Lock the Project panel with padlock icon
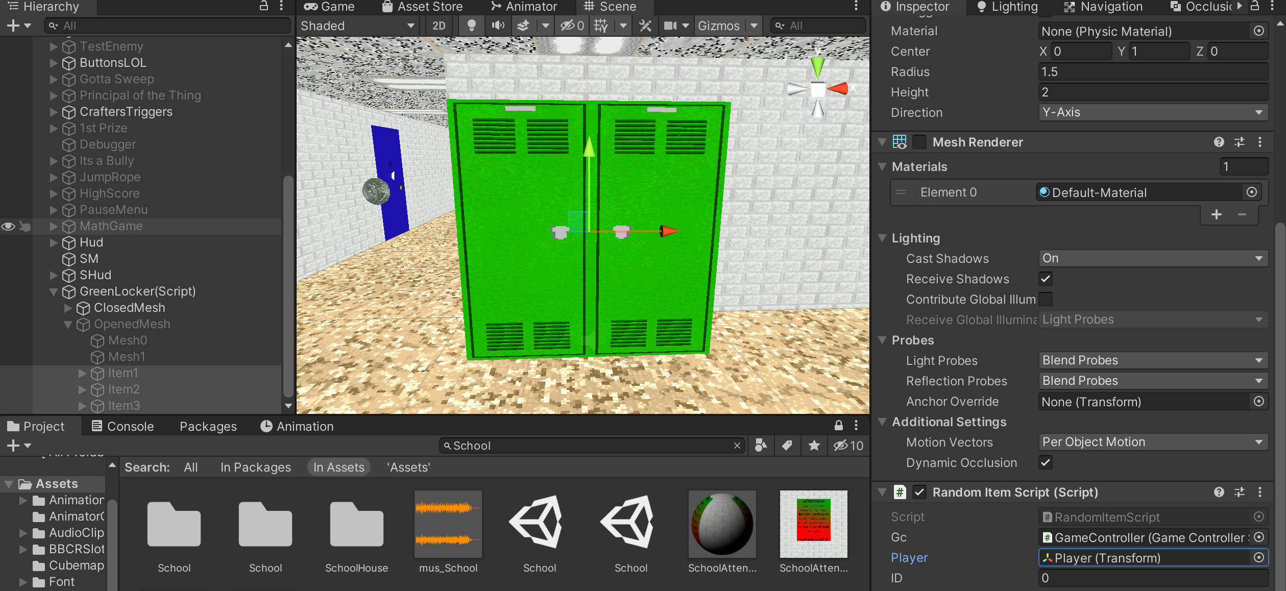 coord(838,426)
